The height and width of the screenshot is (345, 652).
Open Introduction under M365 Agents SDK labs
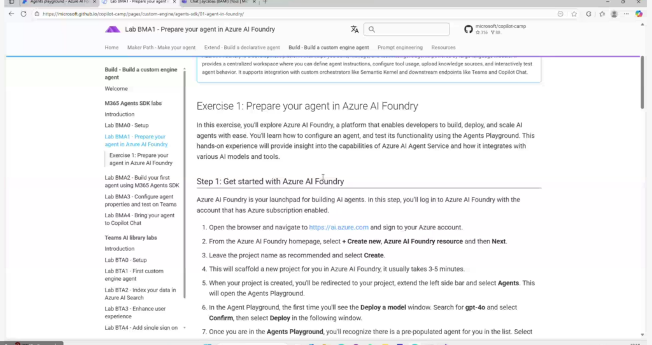(x=119, y=114)
